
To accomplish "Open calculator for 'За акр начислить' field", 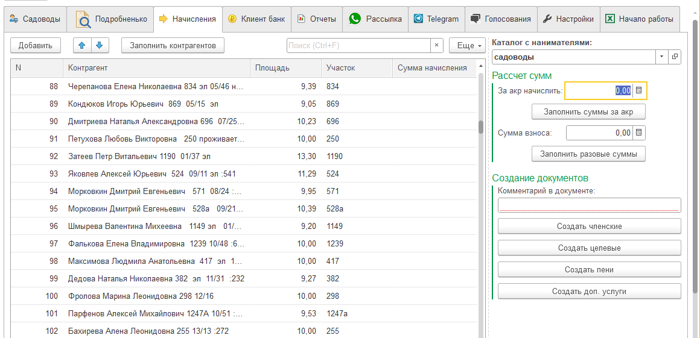I will 639,90.
